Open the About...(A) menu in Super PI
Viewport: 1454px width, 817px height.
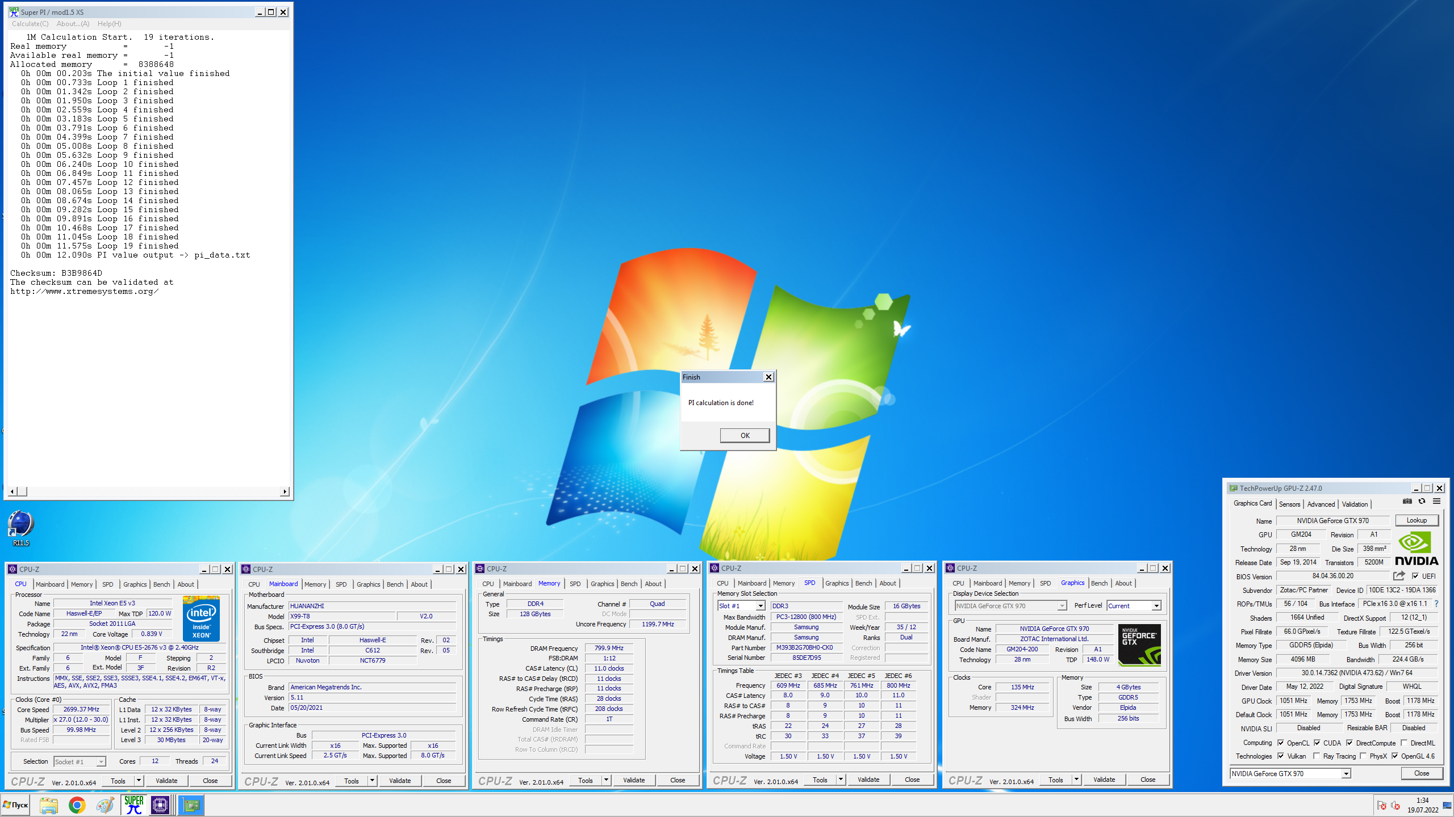(73, 24)
